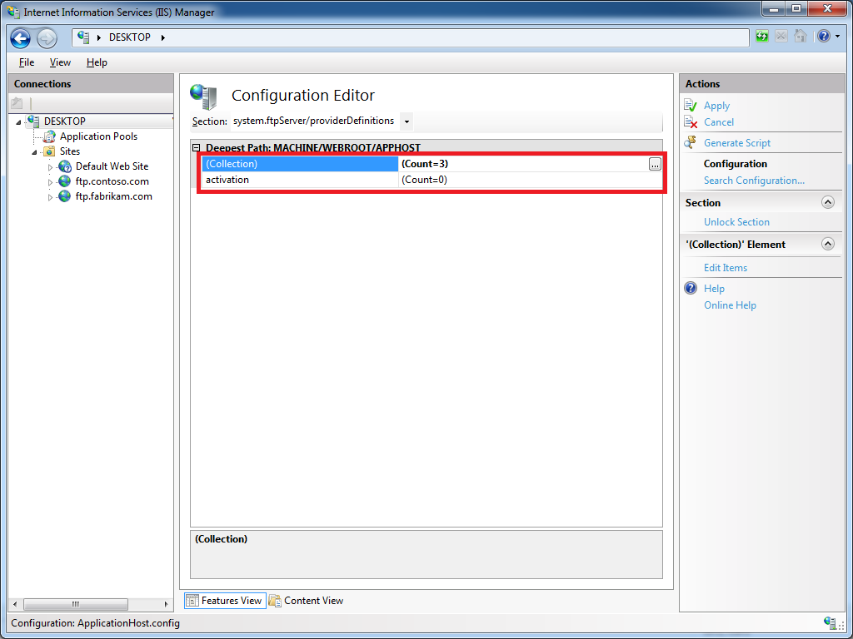Collapse the Deepest Path group

click(x=197, y=148)
